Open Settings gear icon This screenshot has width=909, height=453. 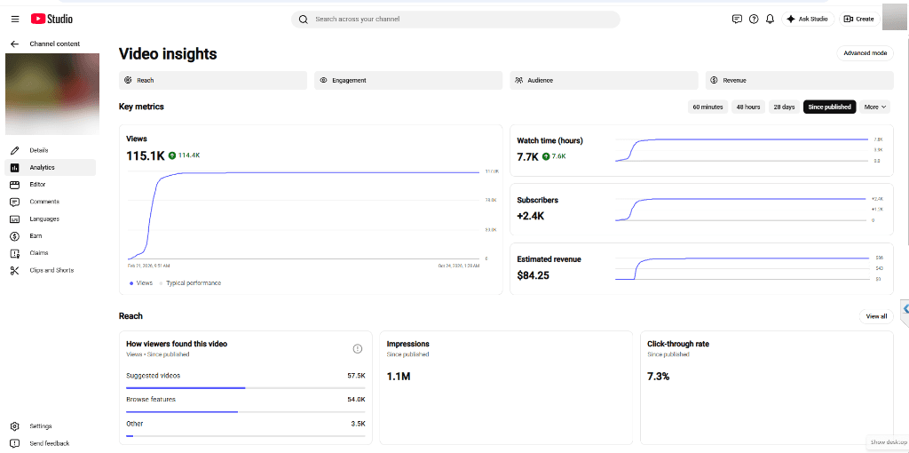[15, 426]
